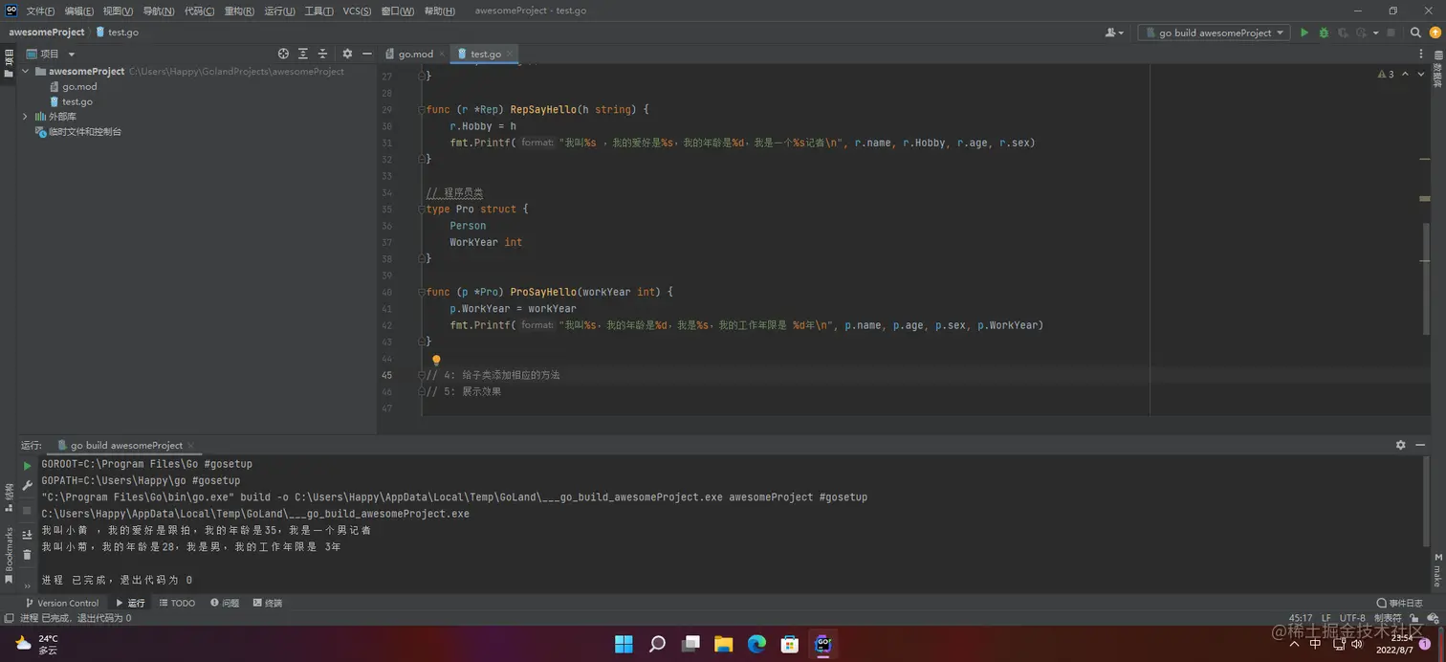Open Microsoft Edge from the taskbar

pyautogui.click(x=756, y=644)
